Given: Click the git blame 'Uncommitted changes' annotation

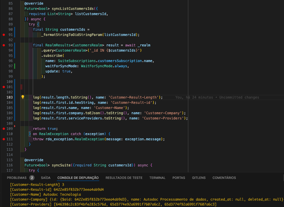Looking at the screenshot, I should 217,97.
